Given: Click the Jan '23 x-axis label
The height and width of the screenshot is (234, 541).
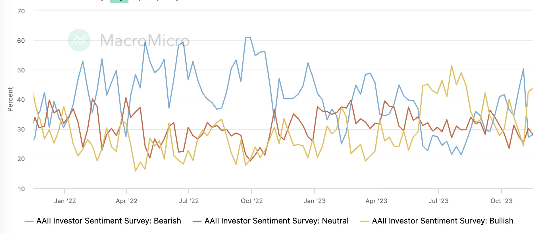Looking at the screenshot, I should 315,201.
